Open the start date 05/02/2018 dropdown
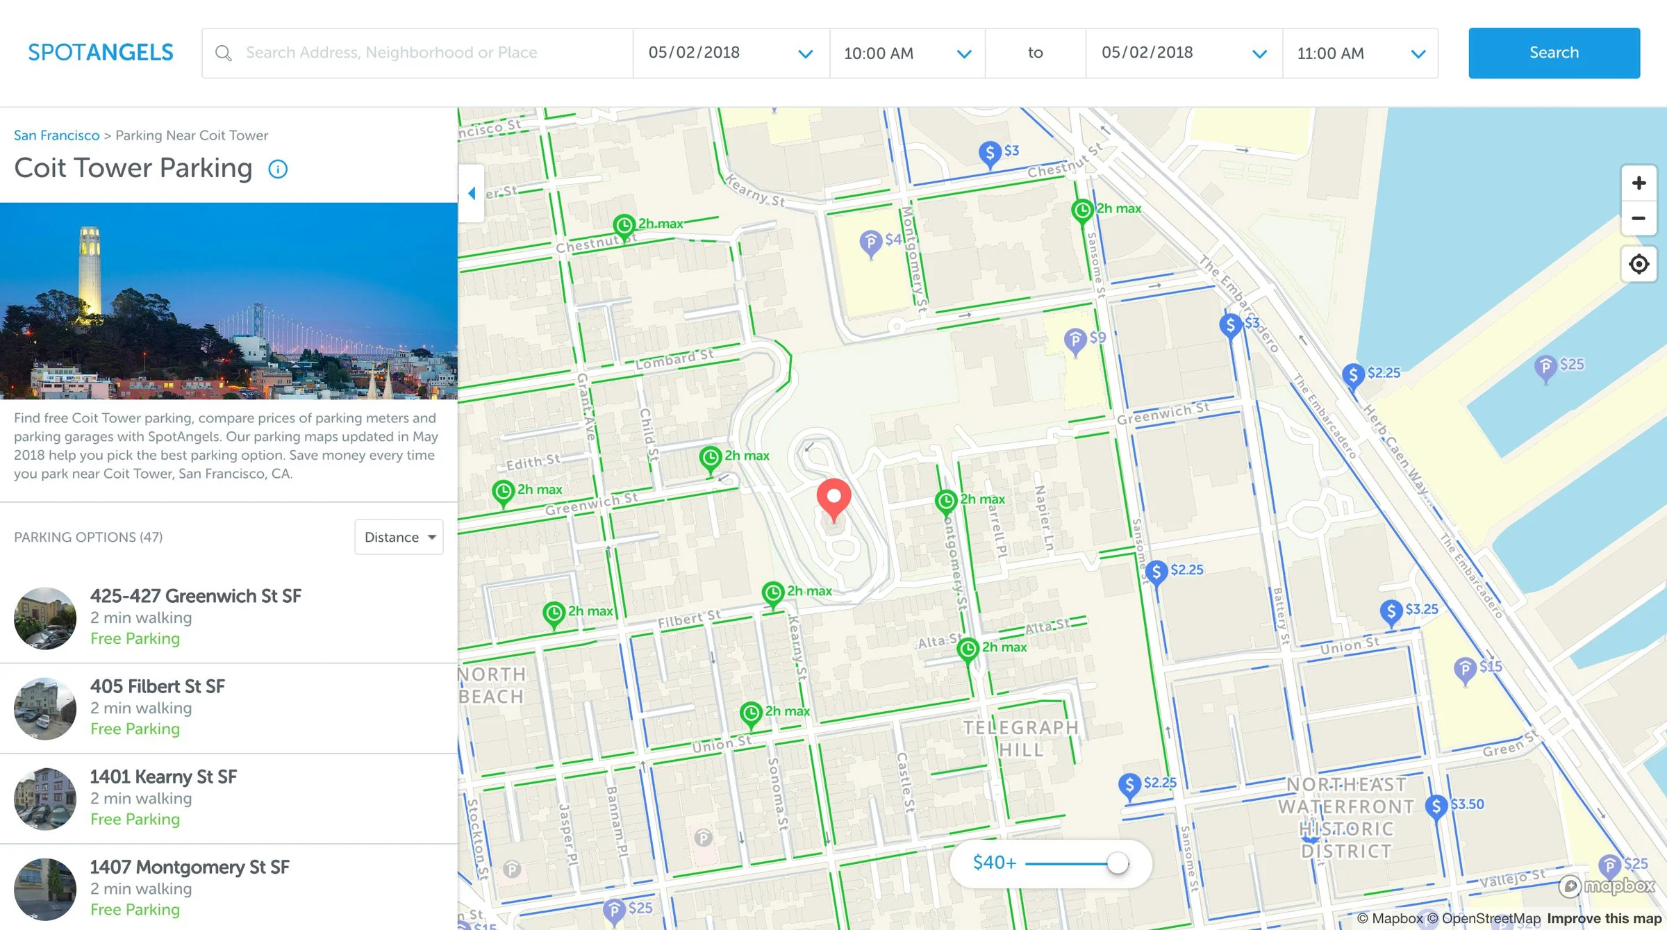 731,53
